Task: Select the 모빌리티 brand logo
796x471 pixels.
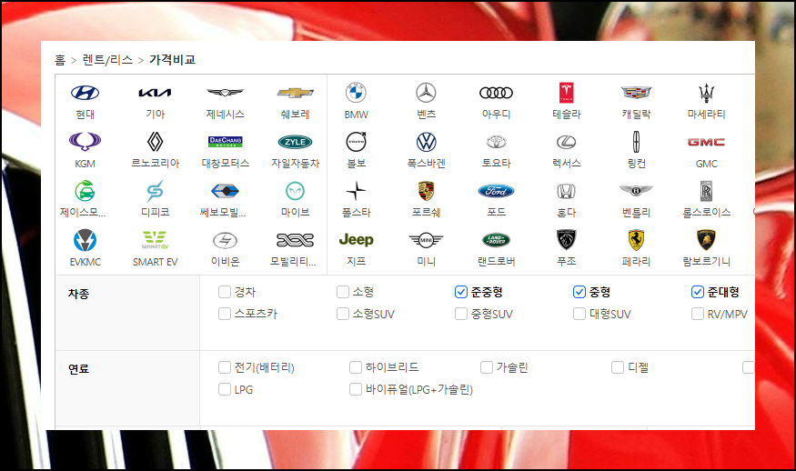Action: click(295, 240)
